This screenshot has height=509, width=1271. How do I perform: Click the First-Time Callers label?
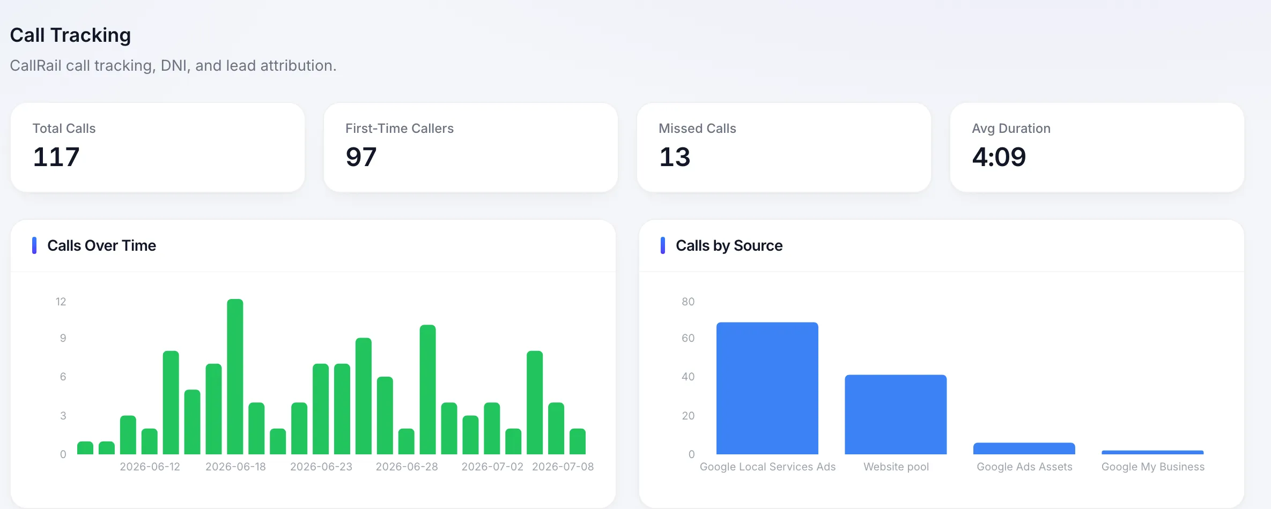coord(400,129)
